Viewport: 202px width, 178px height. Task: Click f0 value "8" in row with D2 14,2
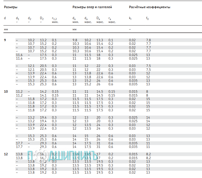click(147, 92)
